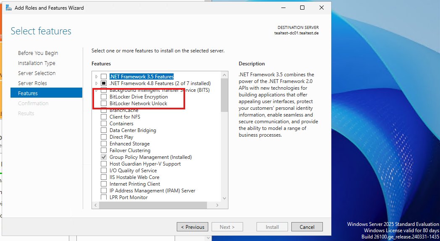This screenshot has height=241, width=440.
Task: Select the .NET Framework 3.5 Features label
Action: (x=141, y=77)
